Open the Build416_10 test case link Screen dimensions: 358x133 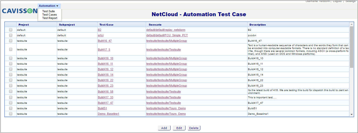[105, 58]
